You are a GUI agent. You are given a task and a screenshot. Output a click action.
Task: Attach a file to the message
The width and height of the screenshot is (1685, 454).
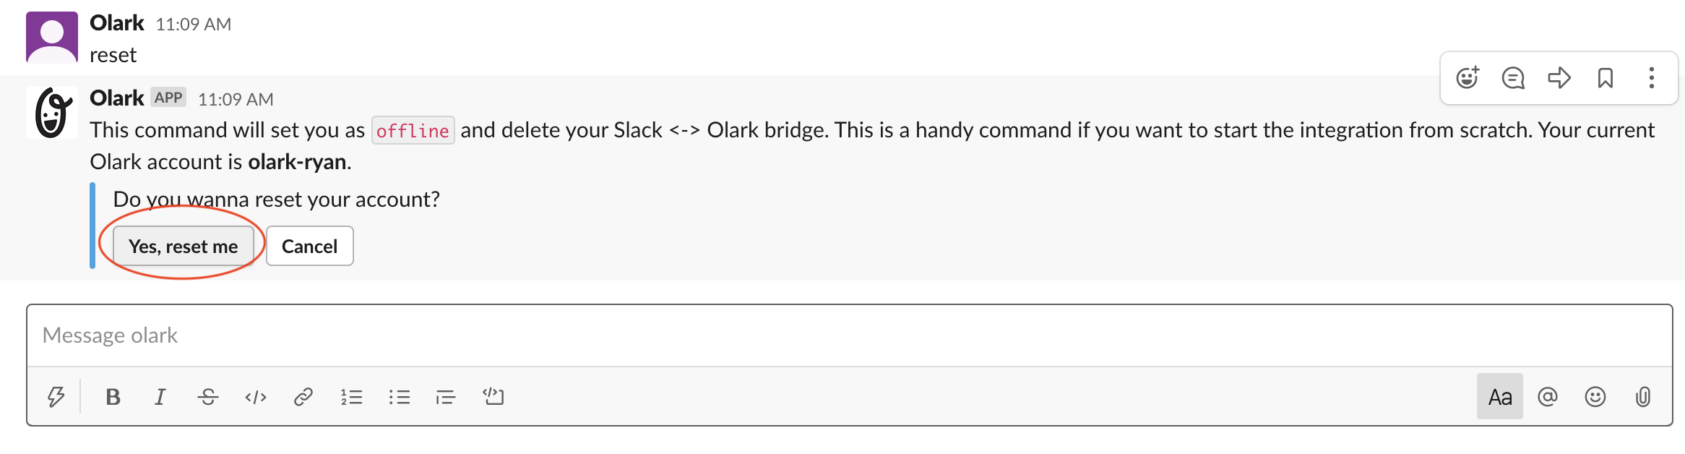pos(1641,396)
